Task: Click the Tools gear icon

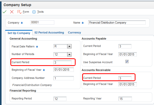Action: click(x=34, y=12)
